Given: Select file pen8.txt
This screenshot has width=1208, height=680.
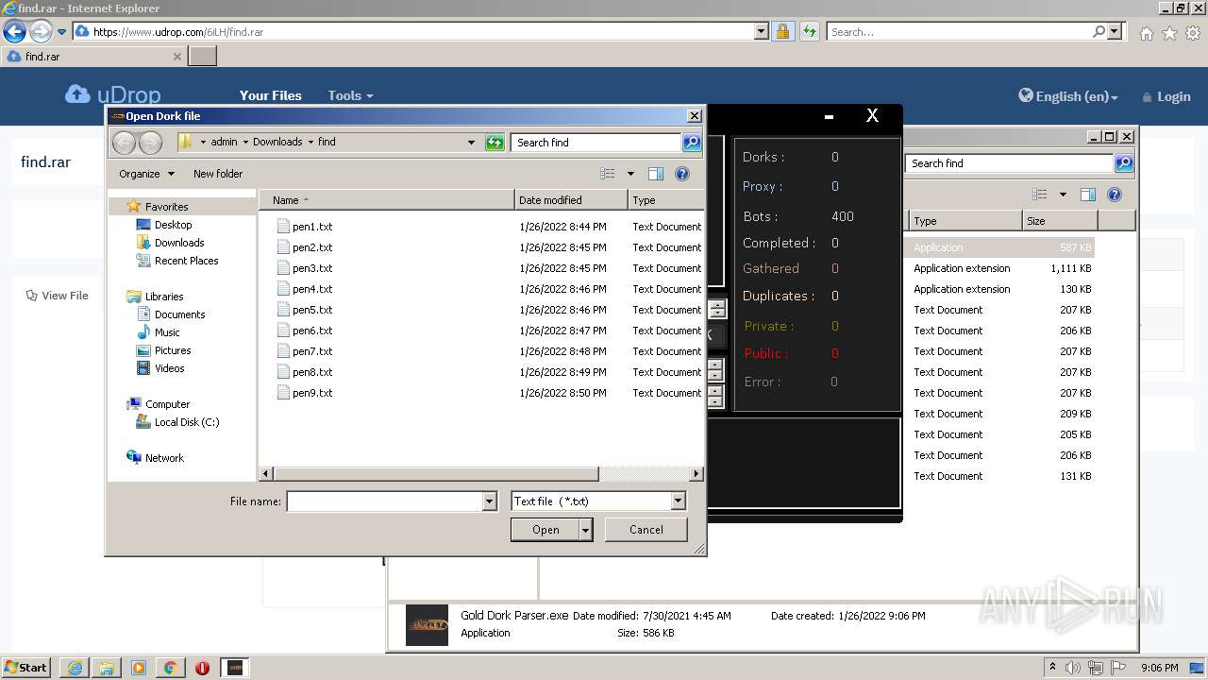Looking at the screenshot, I should (x=305, y=372).
